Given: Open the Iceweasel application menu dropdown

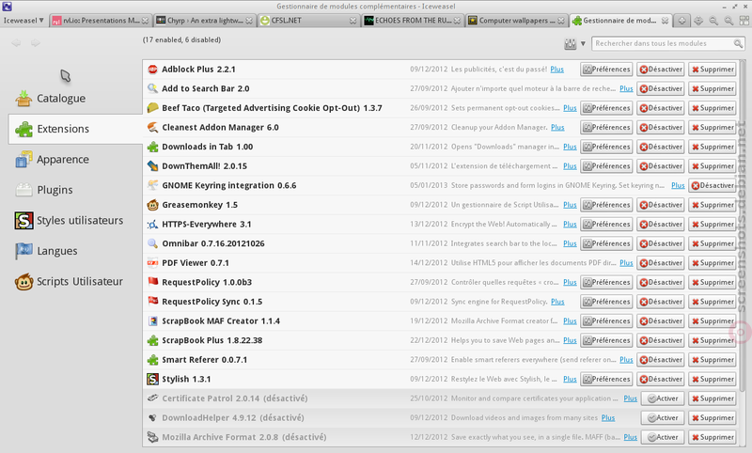Looking at the screenshot, I should point(23,20).
